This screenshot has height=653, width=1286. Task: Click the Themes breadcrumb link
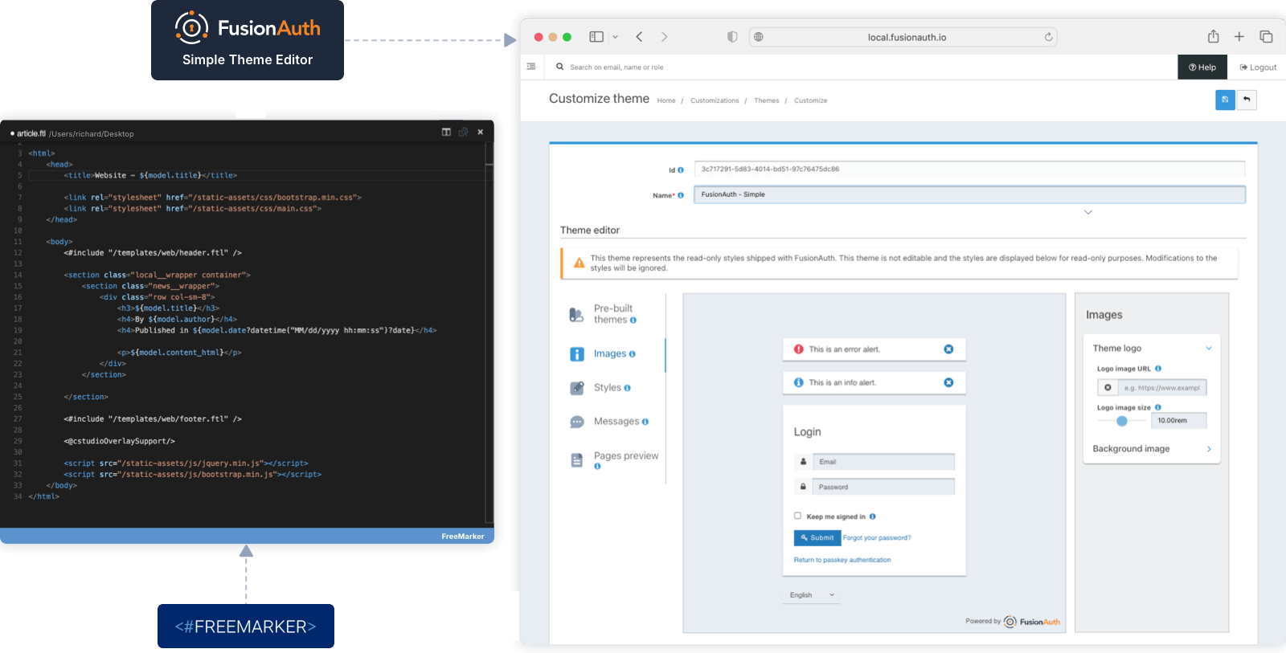click(x=767, y=100)
